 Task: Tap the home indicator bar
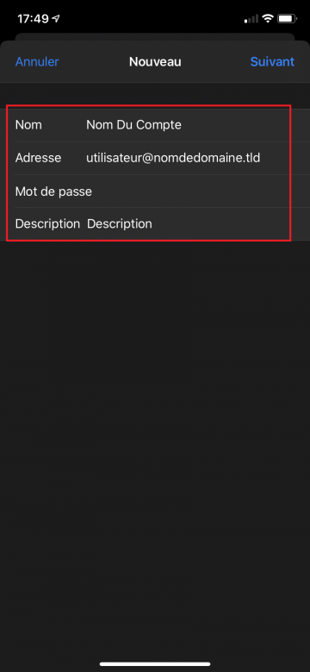[x=155, y=664]
